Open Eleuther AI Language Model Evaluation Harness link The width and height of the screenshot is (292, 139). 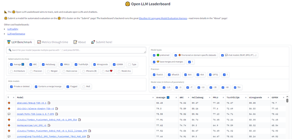tap(163, 18)
